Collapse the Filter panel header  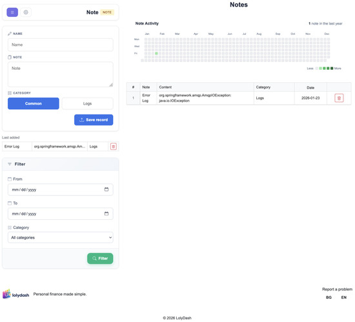click(x=61, y=164)
